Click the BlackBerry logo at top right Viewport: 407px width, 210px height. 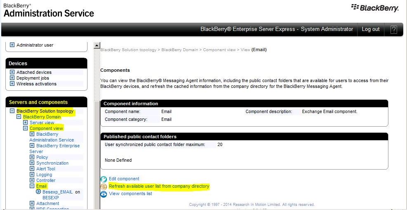coord(375,8)
